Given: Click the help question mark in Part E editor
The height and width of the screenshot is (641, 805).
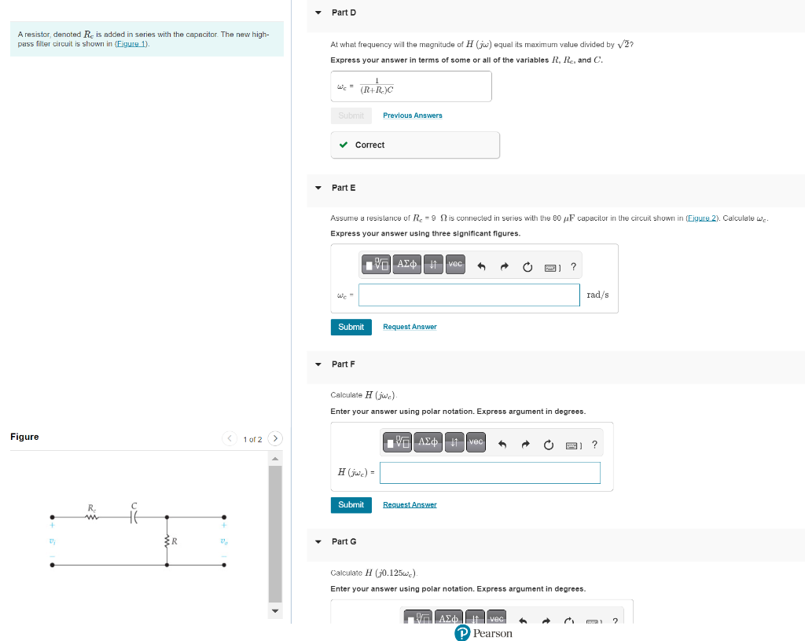Looking at the screenshot, I should click(x=573, y=267).
